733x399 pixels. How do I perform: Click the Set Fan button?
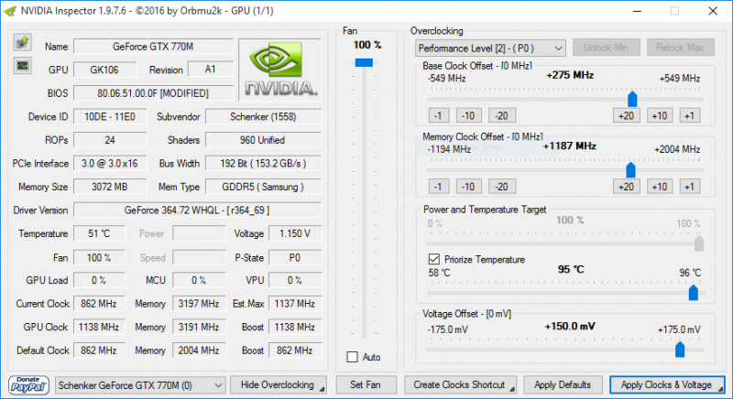coord(366,385)
